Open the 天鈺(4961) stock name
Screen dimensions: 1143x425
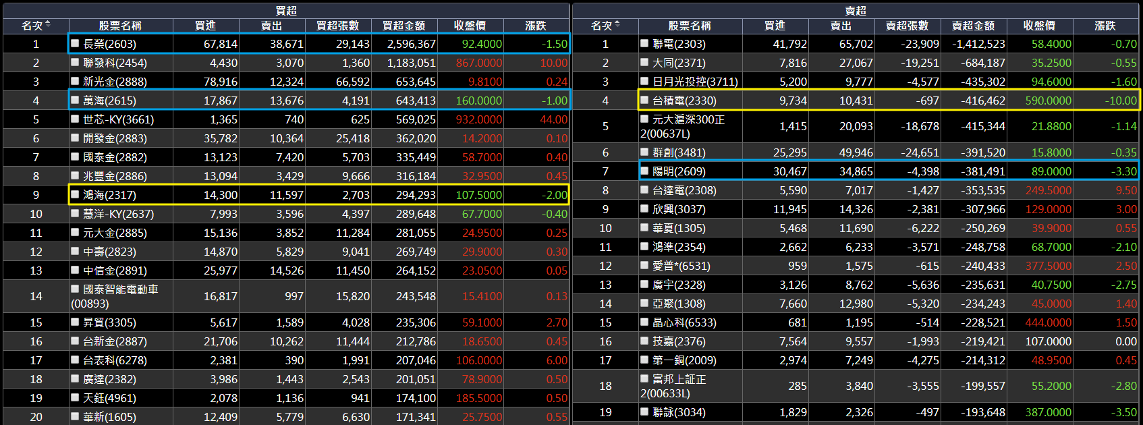click(x=109, y=398)
